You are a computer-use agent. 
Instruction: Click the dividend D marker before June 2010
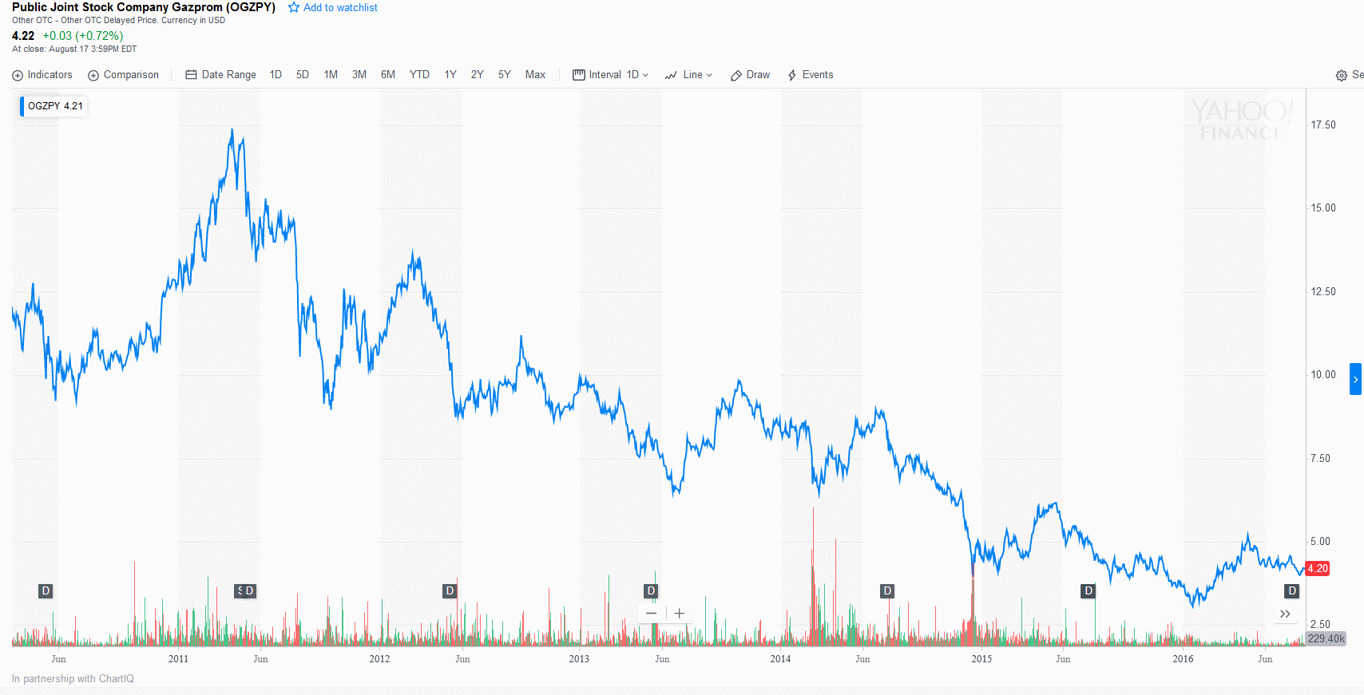[46, 591]
